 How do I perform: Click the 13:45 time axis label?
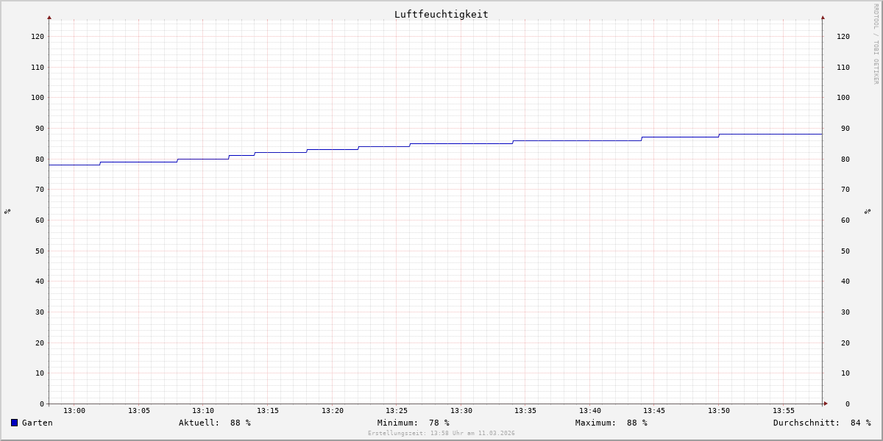tap(654, 411)
